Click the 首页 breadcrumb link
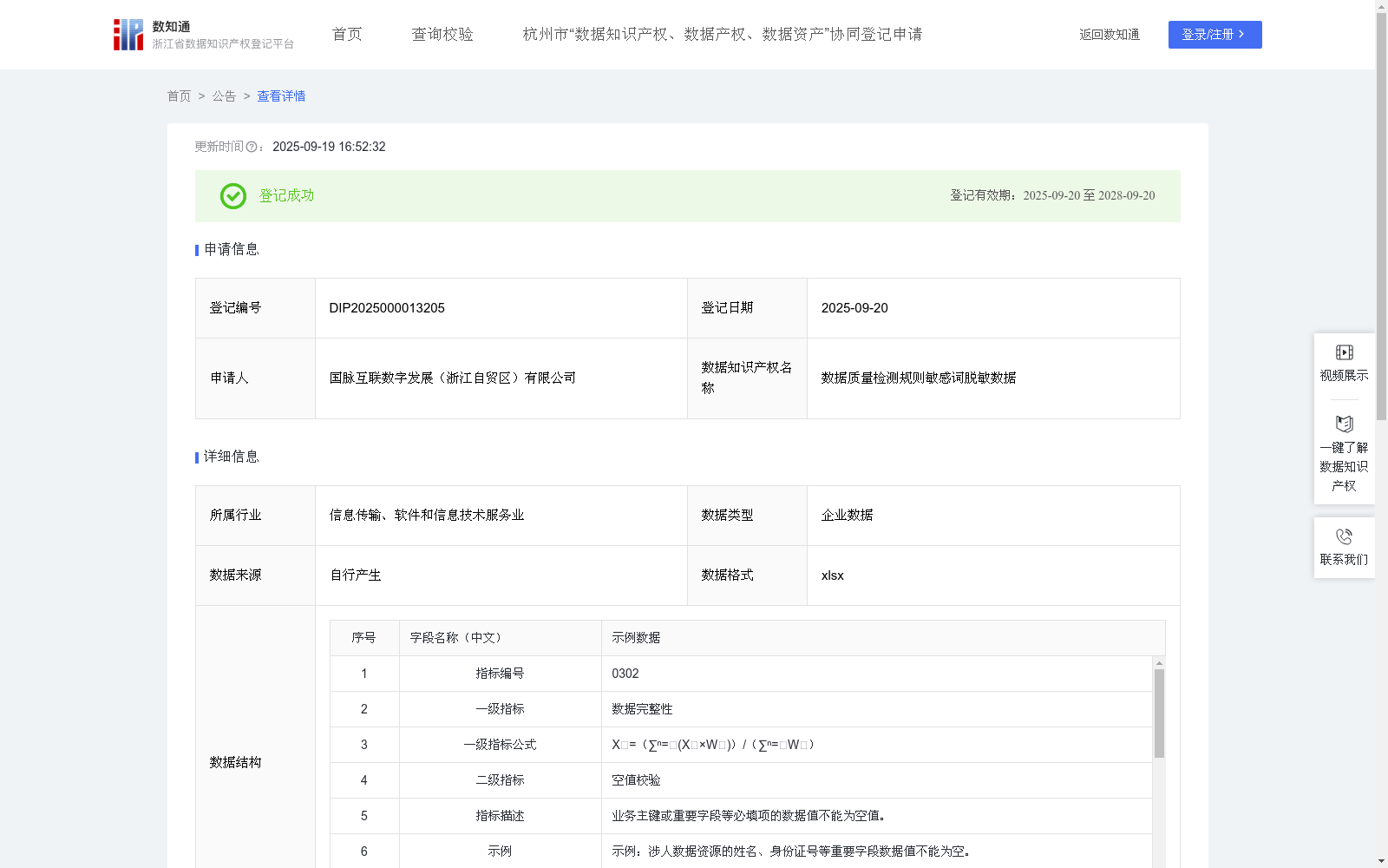The image size is (1388, 868). [179, 96]
